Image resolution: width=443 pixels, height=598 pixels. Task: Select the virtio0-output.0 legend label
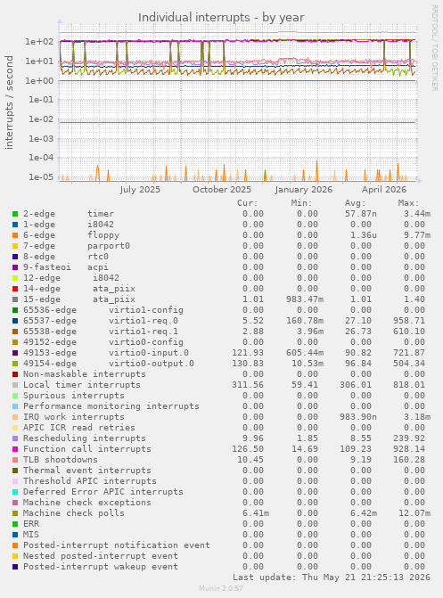pos(152,364)
